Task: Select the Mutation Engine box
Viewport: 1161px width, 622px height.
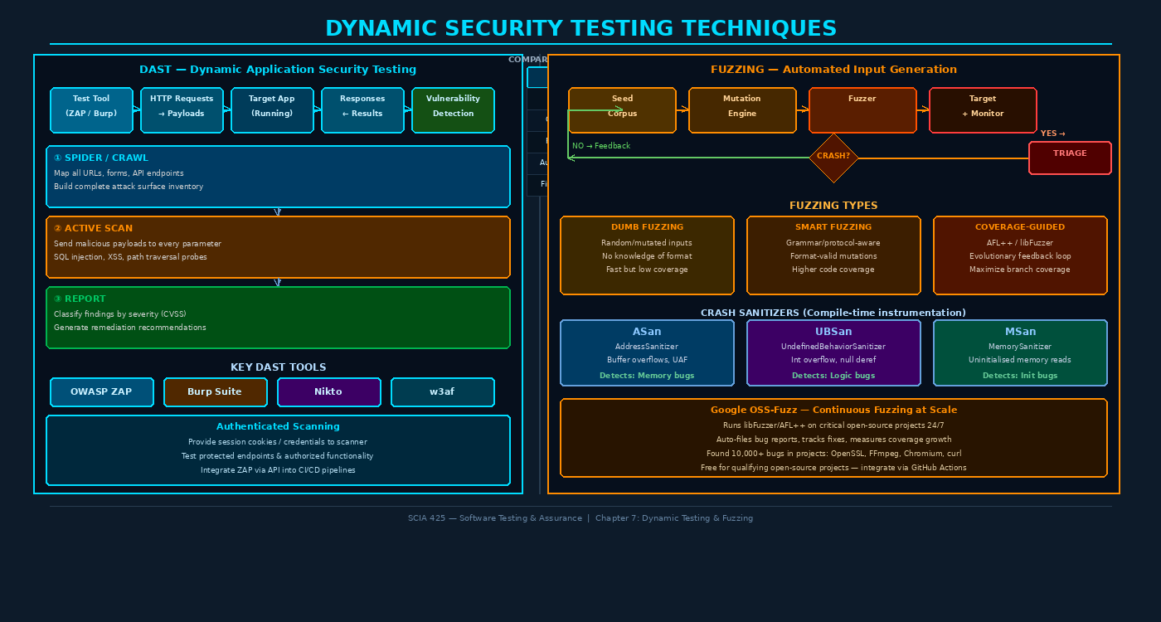Action: point(741,109)
